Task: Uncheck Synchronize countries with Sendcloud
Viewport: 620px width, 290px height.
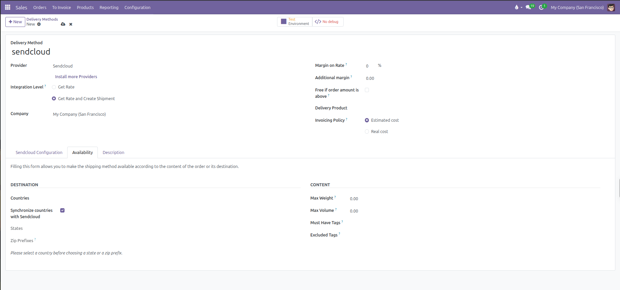Action: (x=62, y=211)
